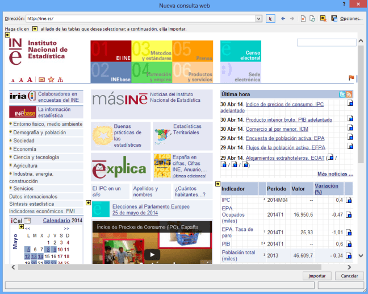Screen dimensions: 368x294
Task: Open document icon beside Comercio al por menor
Action: click(x=350, y=127)
